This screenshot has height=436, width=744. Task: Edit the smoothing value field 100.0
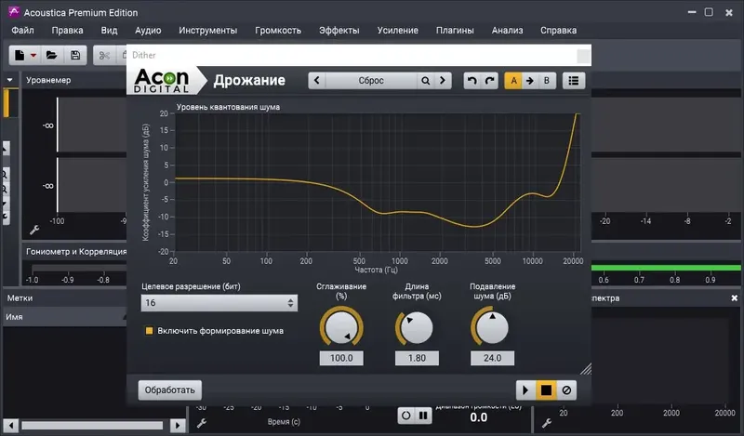click(x=341, y=358)
